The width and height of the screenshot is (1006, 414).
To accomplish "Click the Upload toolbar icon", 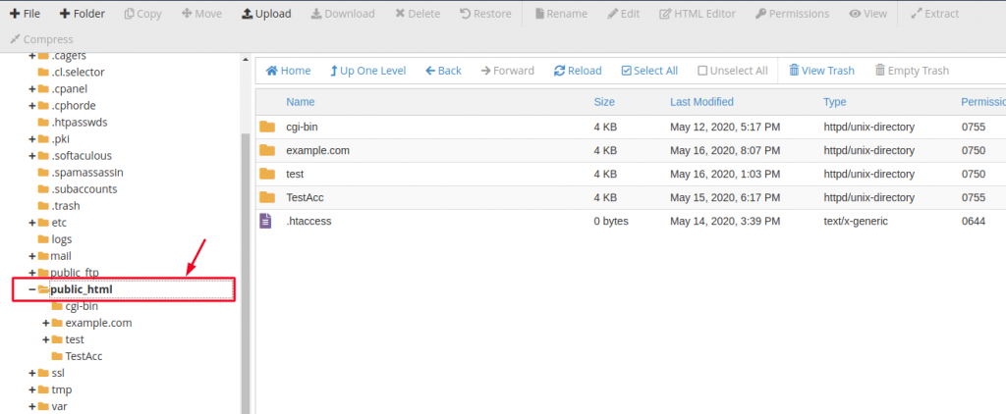I will tap(247, 14).
